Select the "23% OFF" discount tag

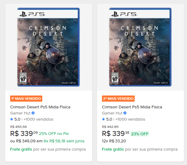tap(140, 134)
